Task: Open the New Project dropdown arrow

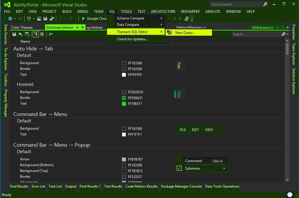Action: tap(34, 19)
